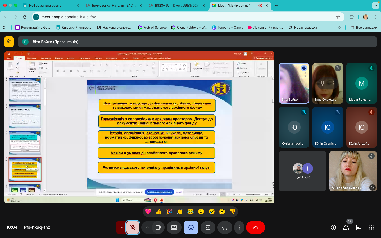Open meeting details info icon

coord(333,227)
